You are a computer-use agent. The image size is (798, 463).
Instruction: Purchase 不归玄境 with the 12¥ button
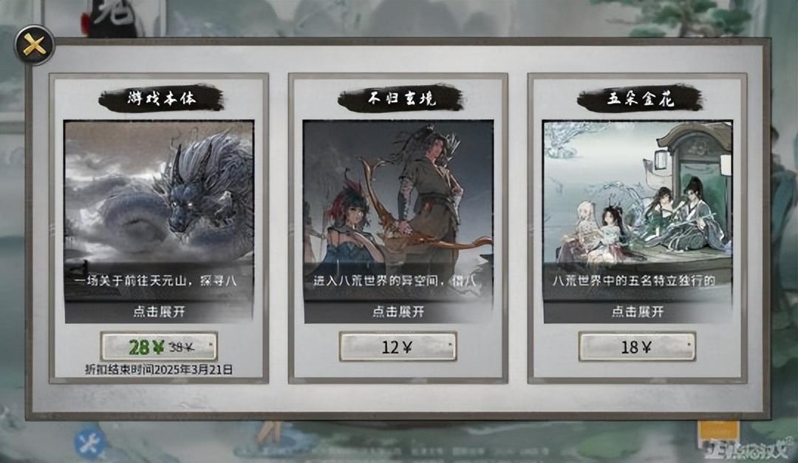point(398,347)
